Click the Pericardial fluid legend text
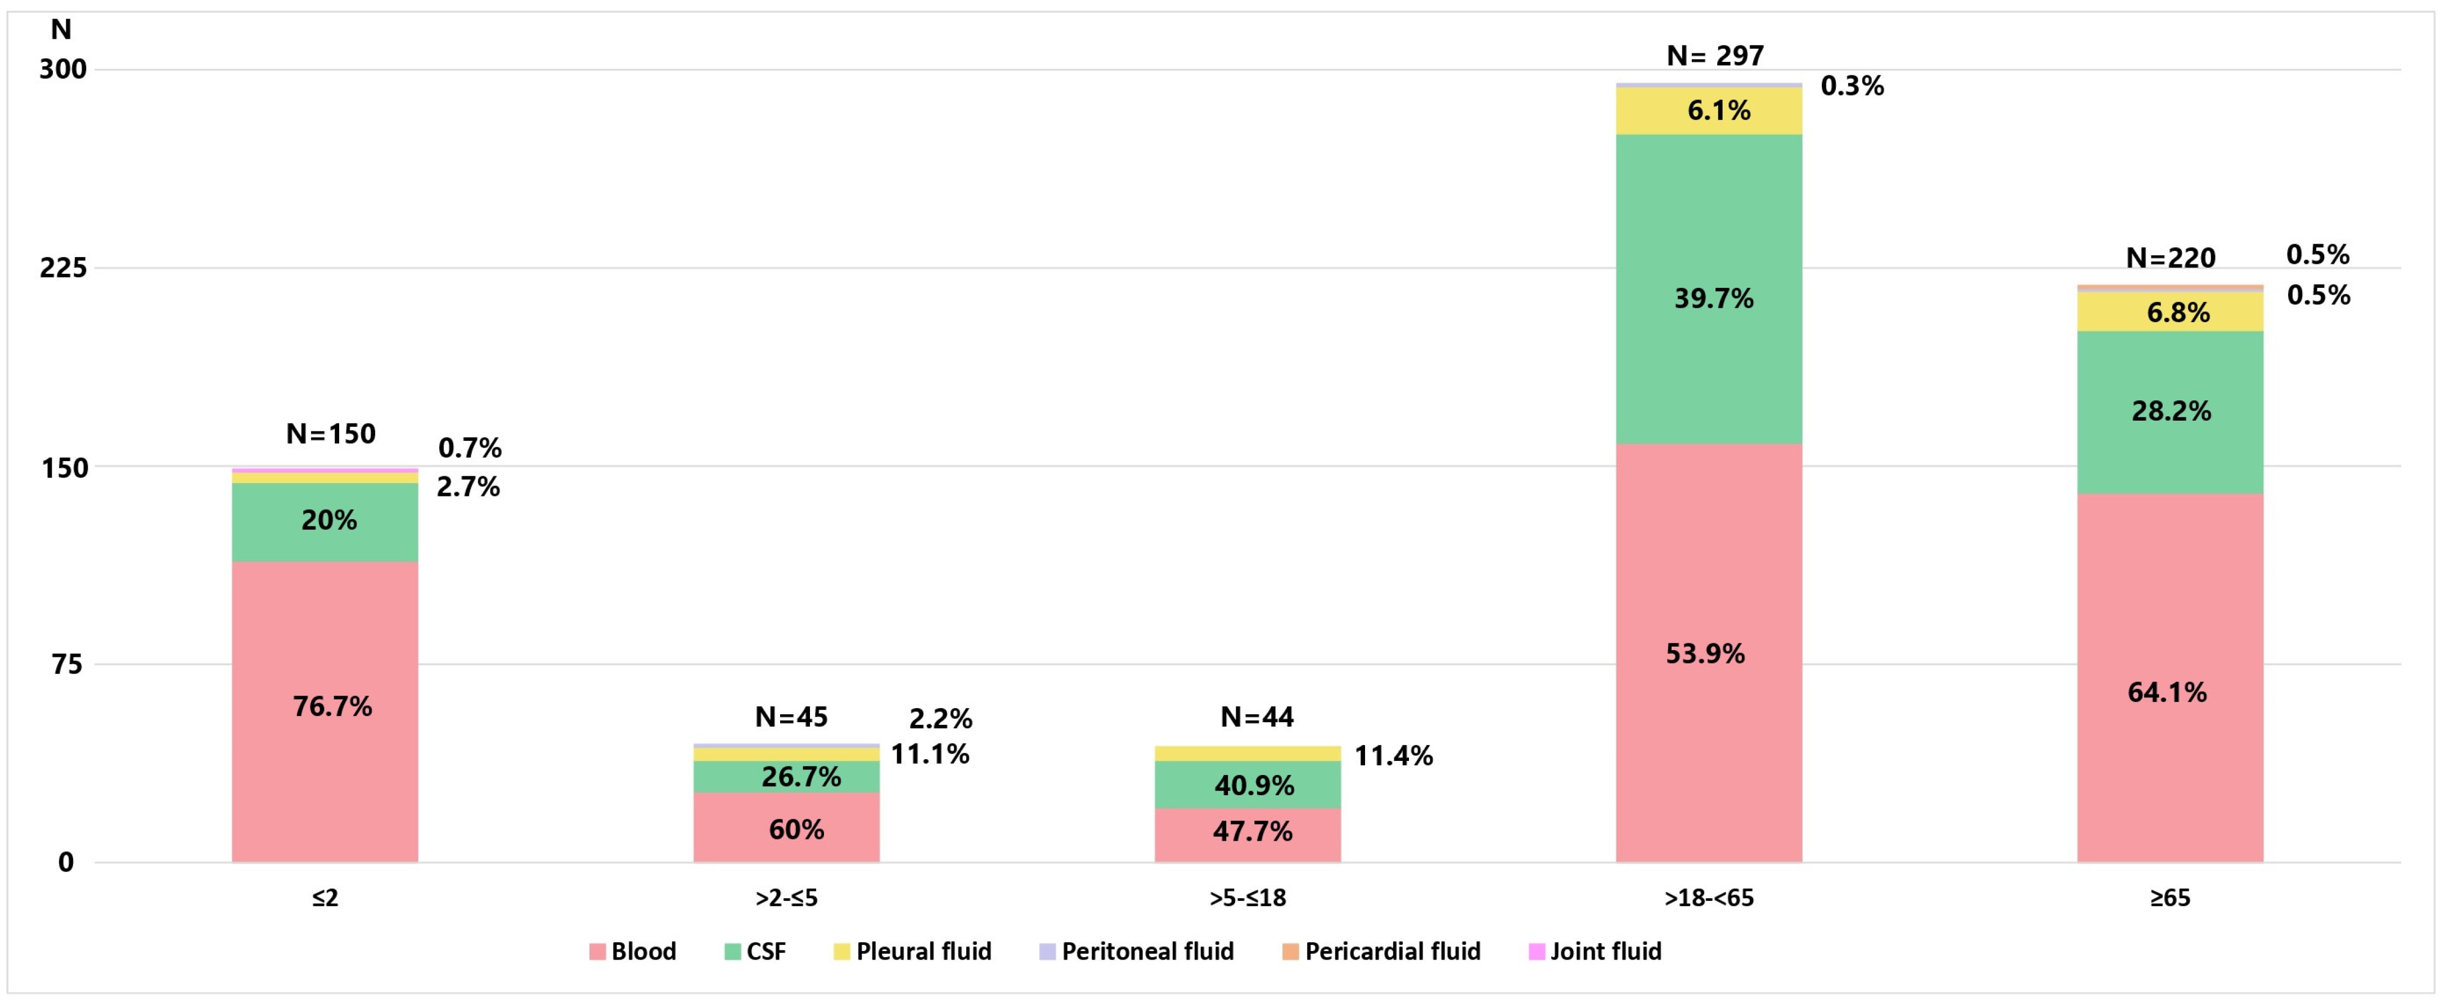 1393,952
